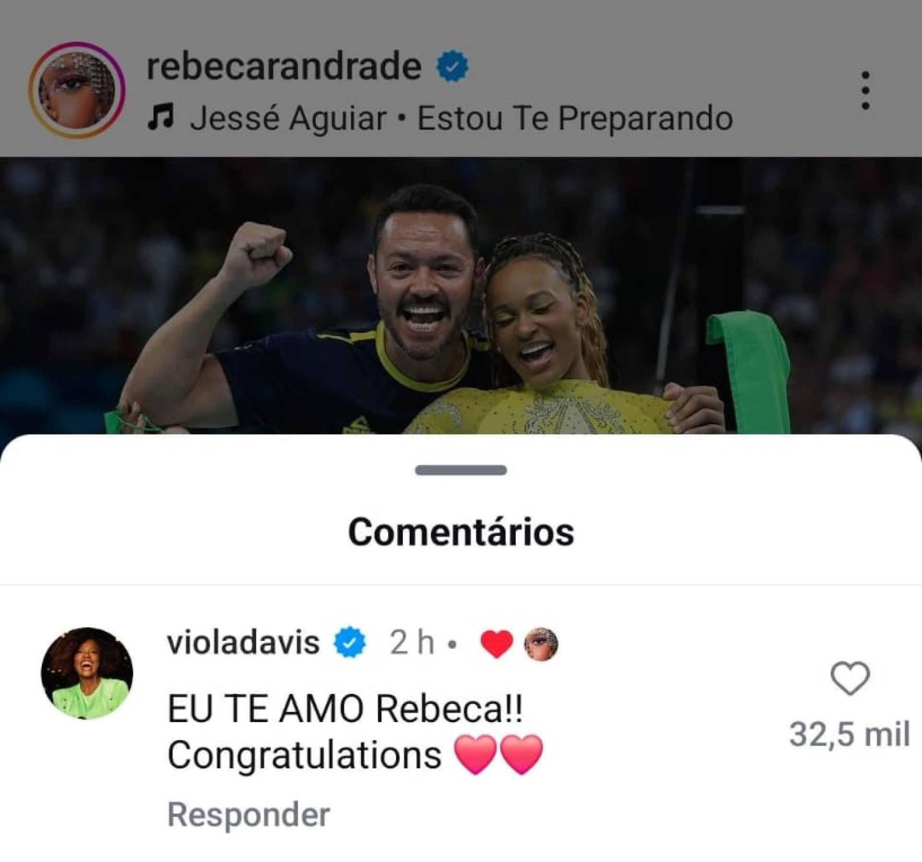Reply using the Responder button
Image resolution: width=922 pixels, height=862 pixels.
click(249, 814)
